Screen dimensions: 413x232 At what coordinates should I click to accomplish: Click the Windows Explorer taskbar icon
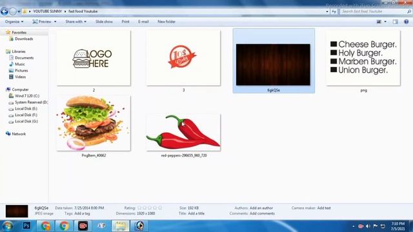point(121,226)
